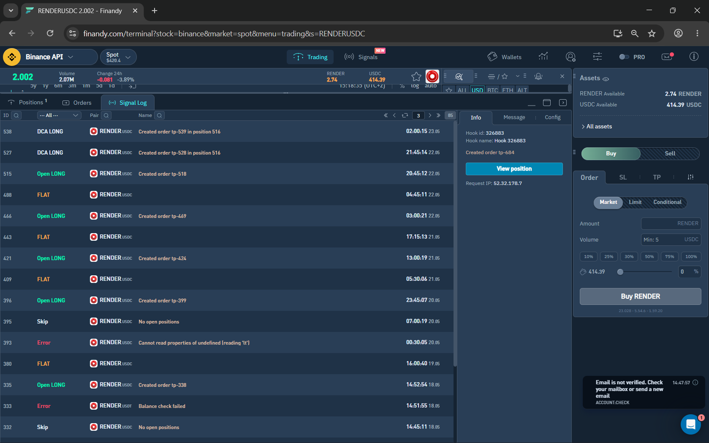Select the TP order tab
709x443 pixels.
[657, 177]
